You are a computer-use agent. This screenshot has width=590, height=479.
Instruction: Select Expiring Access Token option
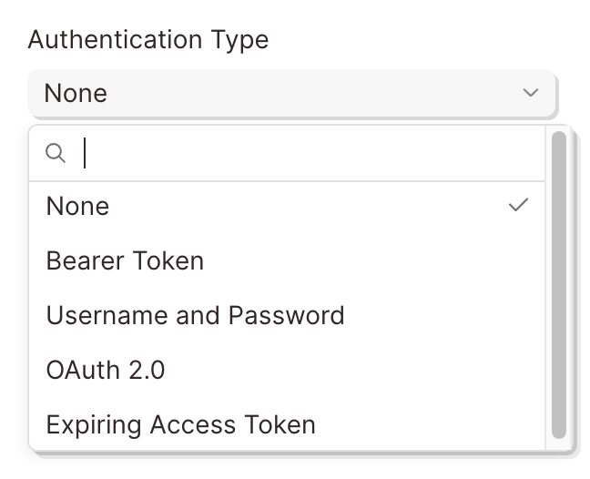[180, 425]
